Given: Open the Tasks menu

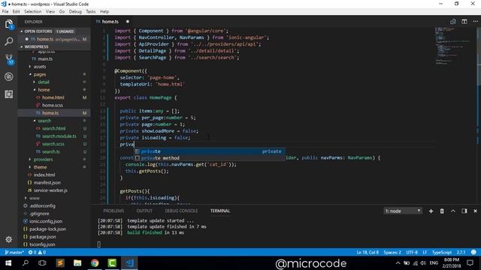Looking at the screenshot, I should click(x=90, y=11).
